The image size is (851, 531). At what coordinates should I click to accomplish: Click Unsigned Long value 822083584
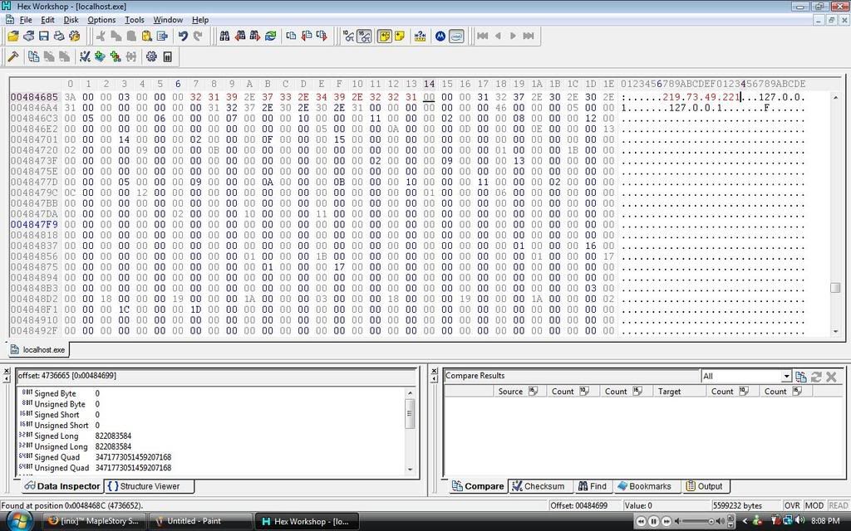pos(113,446)
